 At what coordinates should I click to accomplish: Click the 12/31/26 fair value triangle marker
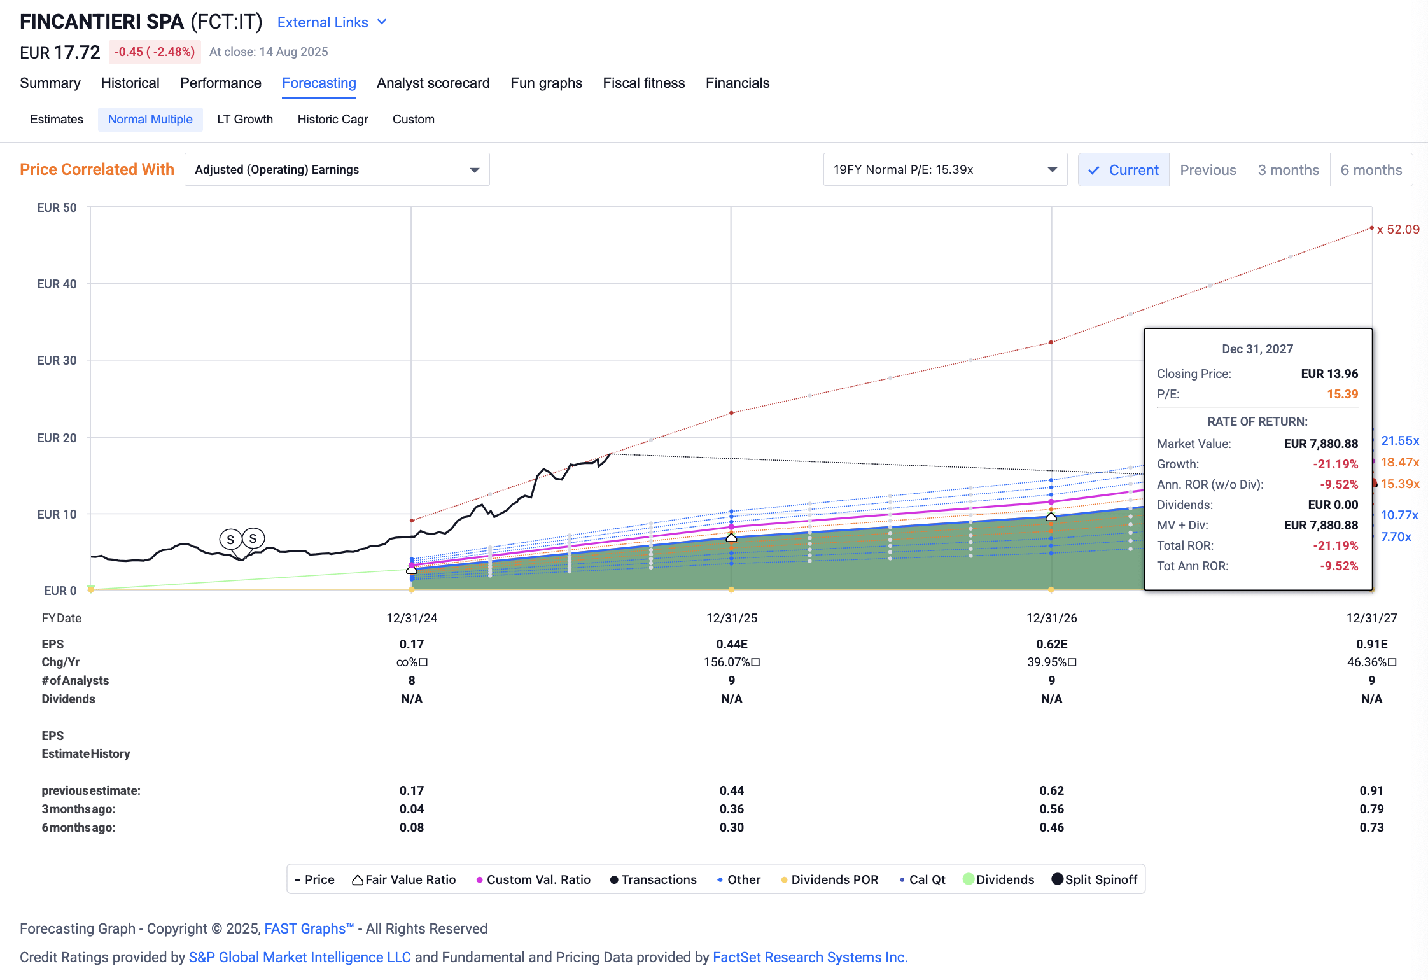1051,517
